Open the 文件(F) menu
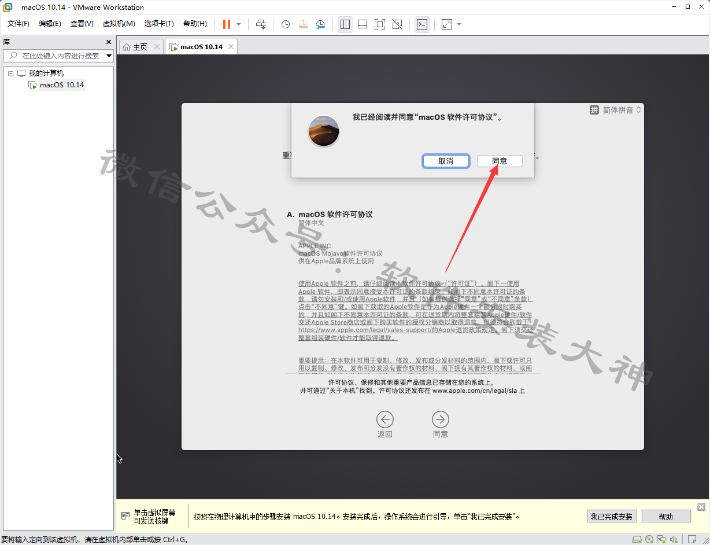The image size is (710, 545). (x=19, y=24)
